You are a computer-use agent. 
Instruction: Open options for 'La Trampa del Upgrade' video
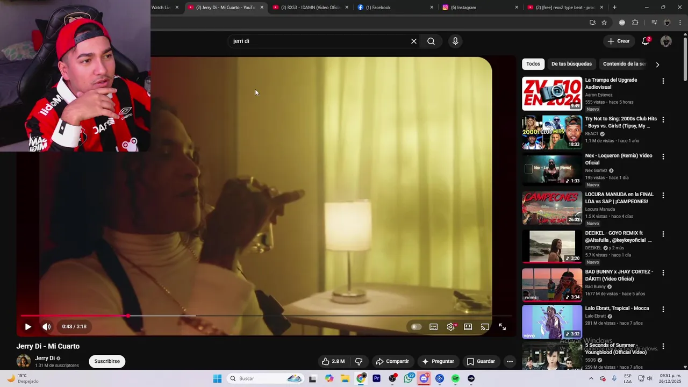coord(663,81)
